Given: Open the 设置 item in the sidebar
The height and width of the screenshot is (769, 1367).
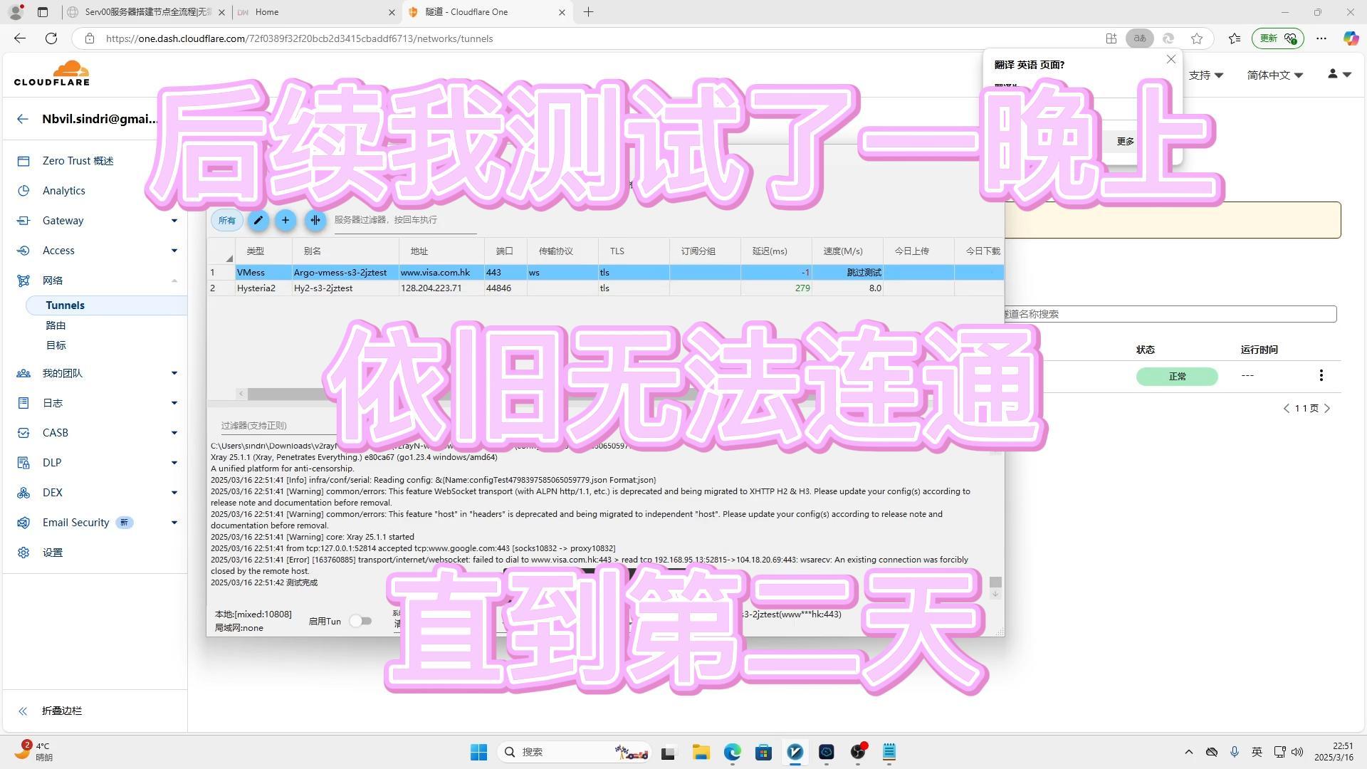Looking at the screenshot, I should pyautogui.click(x=53, y=552).
